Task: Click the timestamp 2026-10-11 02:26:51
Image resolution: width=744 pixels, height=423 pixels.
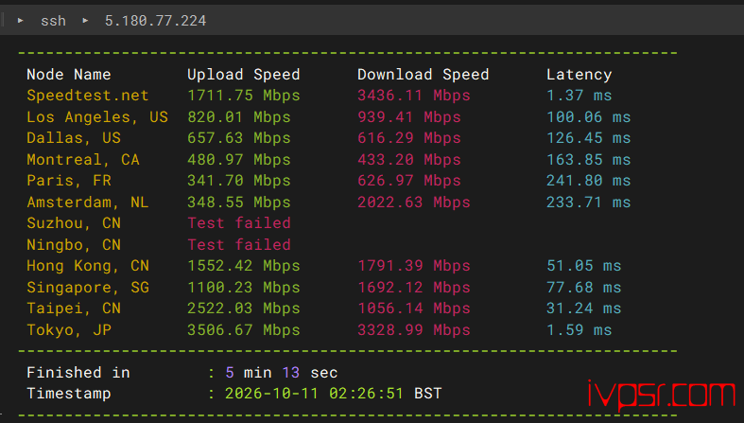Action: 314,394
